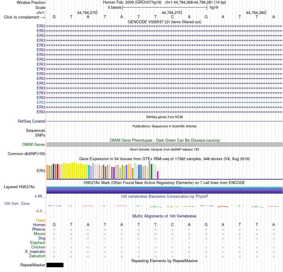283x272 pixels.
Task: Click the Window Position label
Action: pos(31,2)
